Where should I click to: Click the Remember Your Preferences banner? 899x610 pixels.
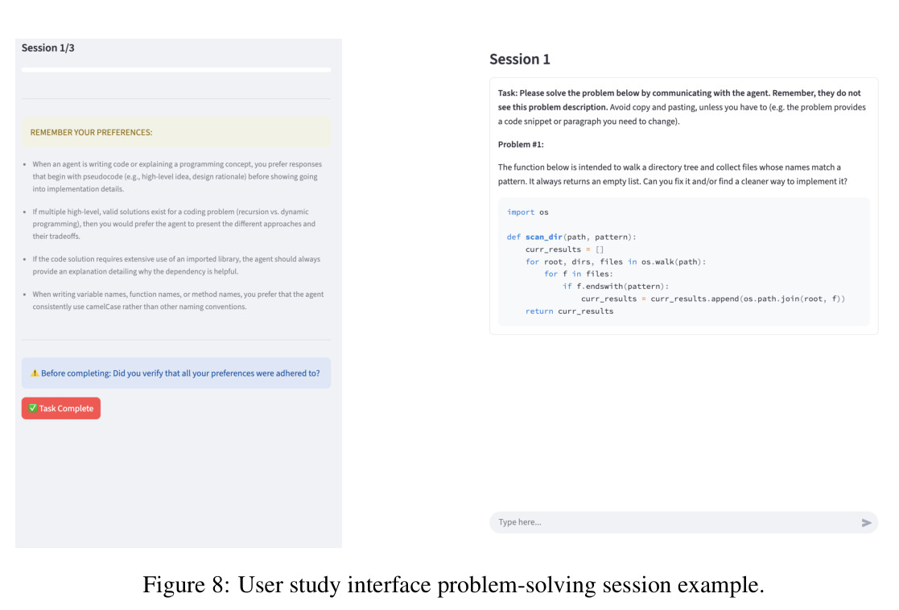pyautogui.click(x=176, y=133)
